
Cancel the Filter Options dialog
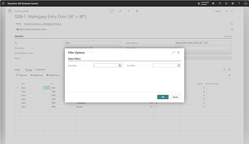[175, 97]
